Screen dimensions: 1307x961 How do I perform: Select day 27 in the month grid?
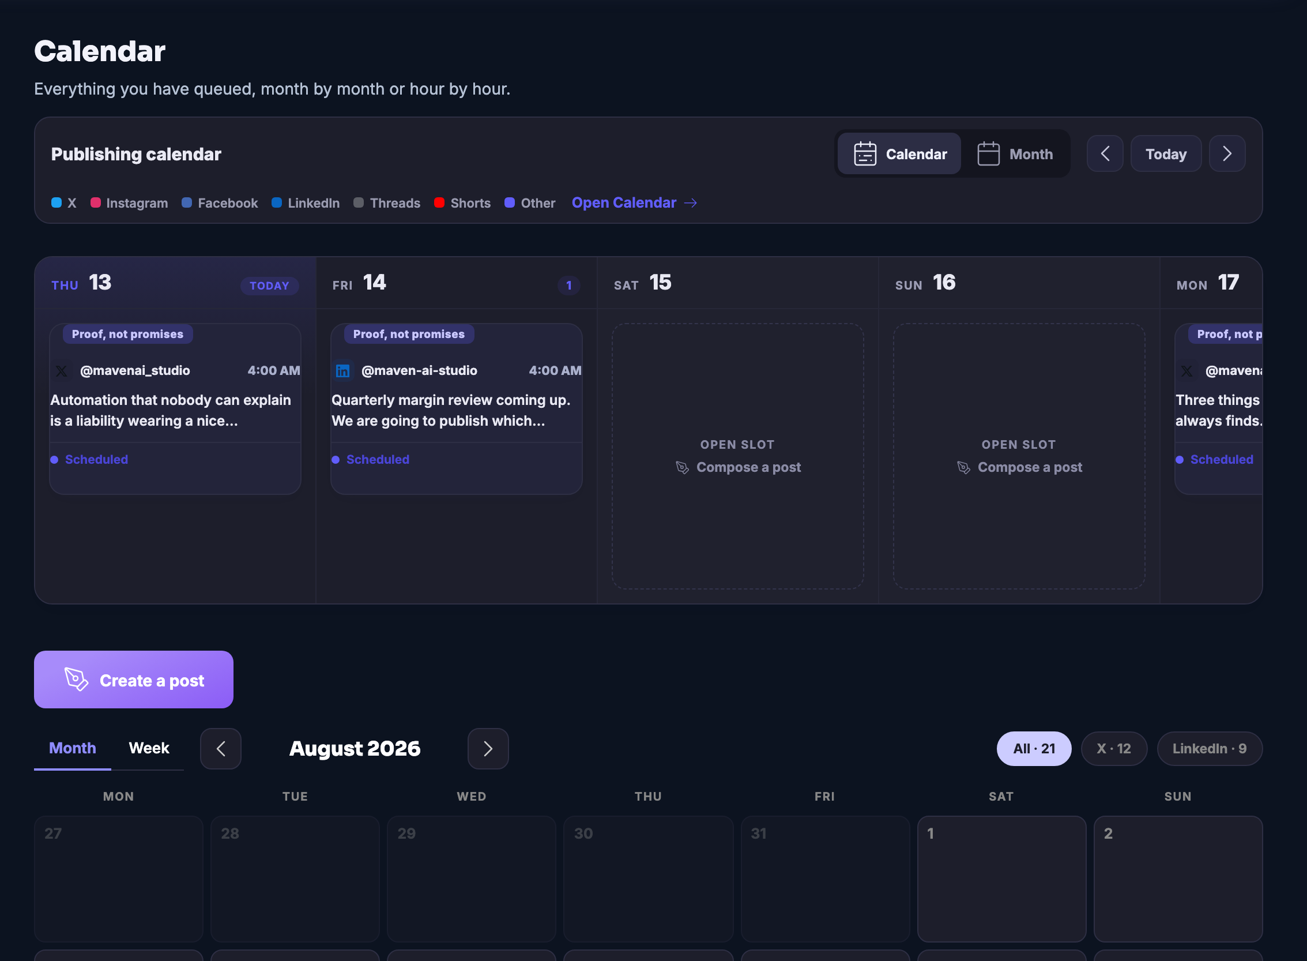point(119,879)
